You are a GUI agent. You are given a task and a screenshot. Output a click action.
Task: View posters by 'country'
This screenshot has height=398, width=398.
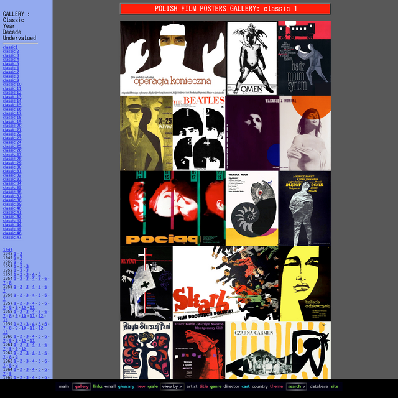click(x=260, y=387)
